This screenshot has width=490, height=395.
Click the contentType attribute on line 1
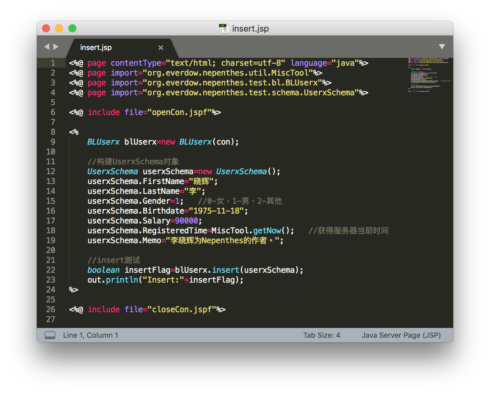(136, 63)
